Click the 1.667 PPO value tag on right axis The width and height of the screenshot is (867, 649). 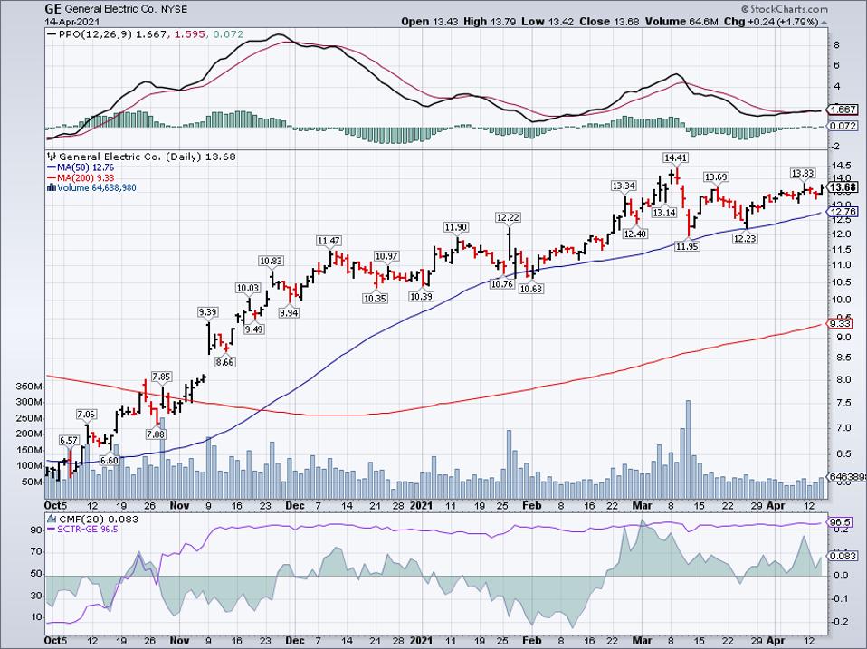click(x=843, y=110)
